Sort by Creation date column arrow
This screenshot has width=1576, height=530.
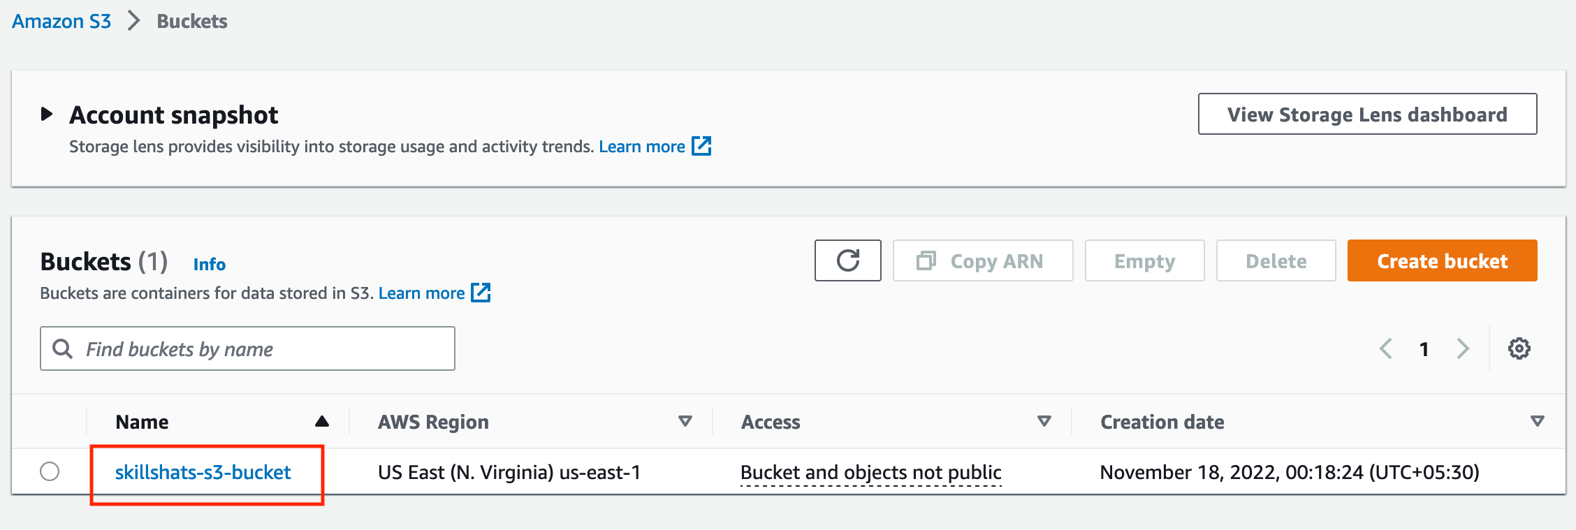1538,421
